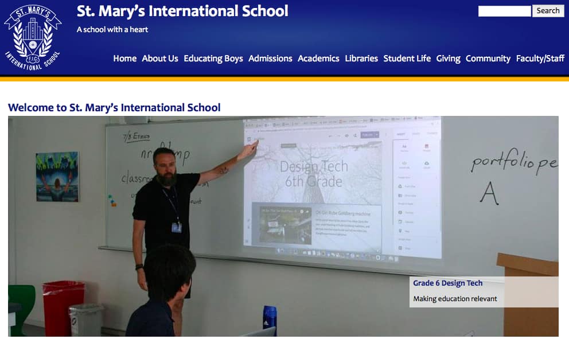Open the About Us menu
569x339 pixels.
pos(160,59)
